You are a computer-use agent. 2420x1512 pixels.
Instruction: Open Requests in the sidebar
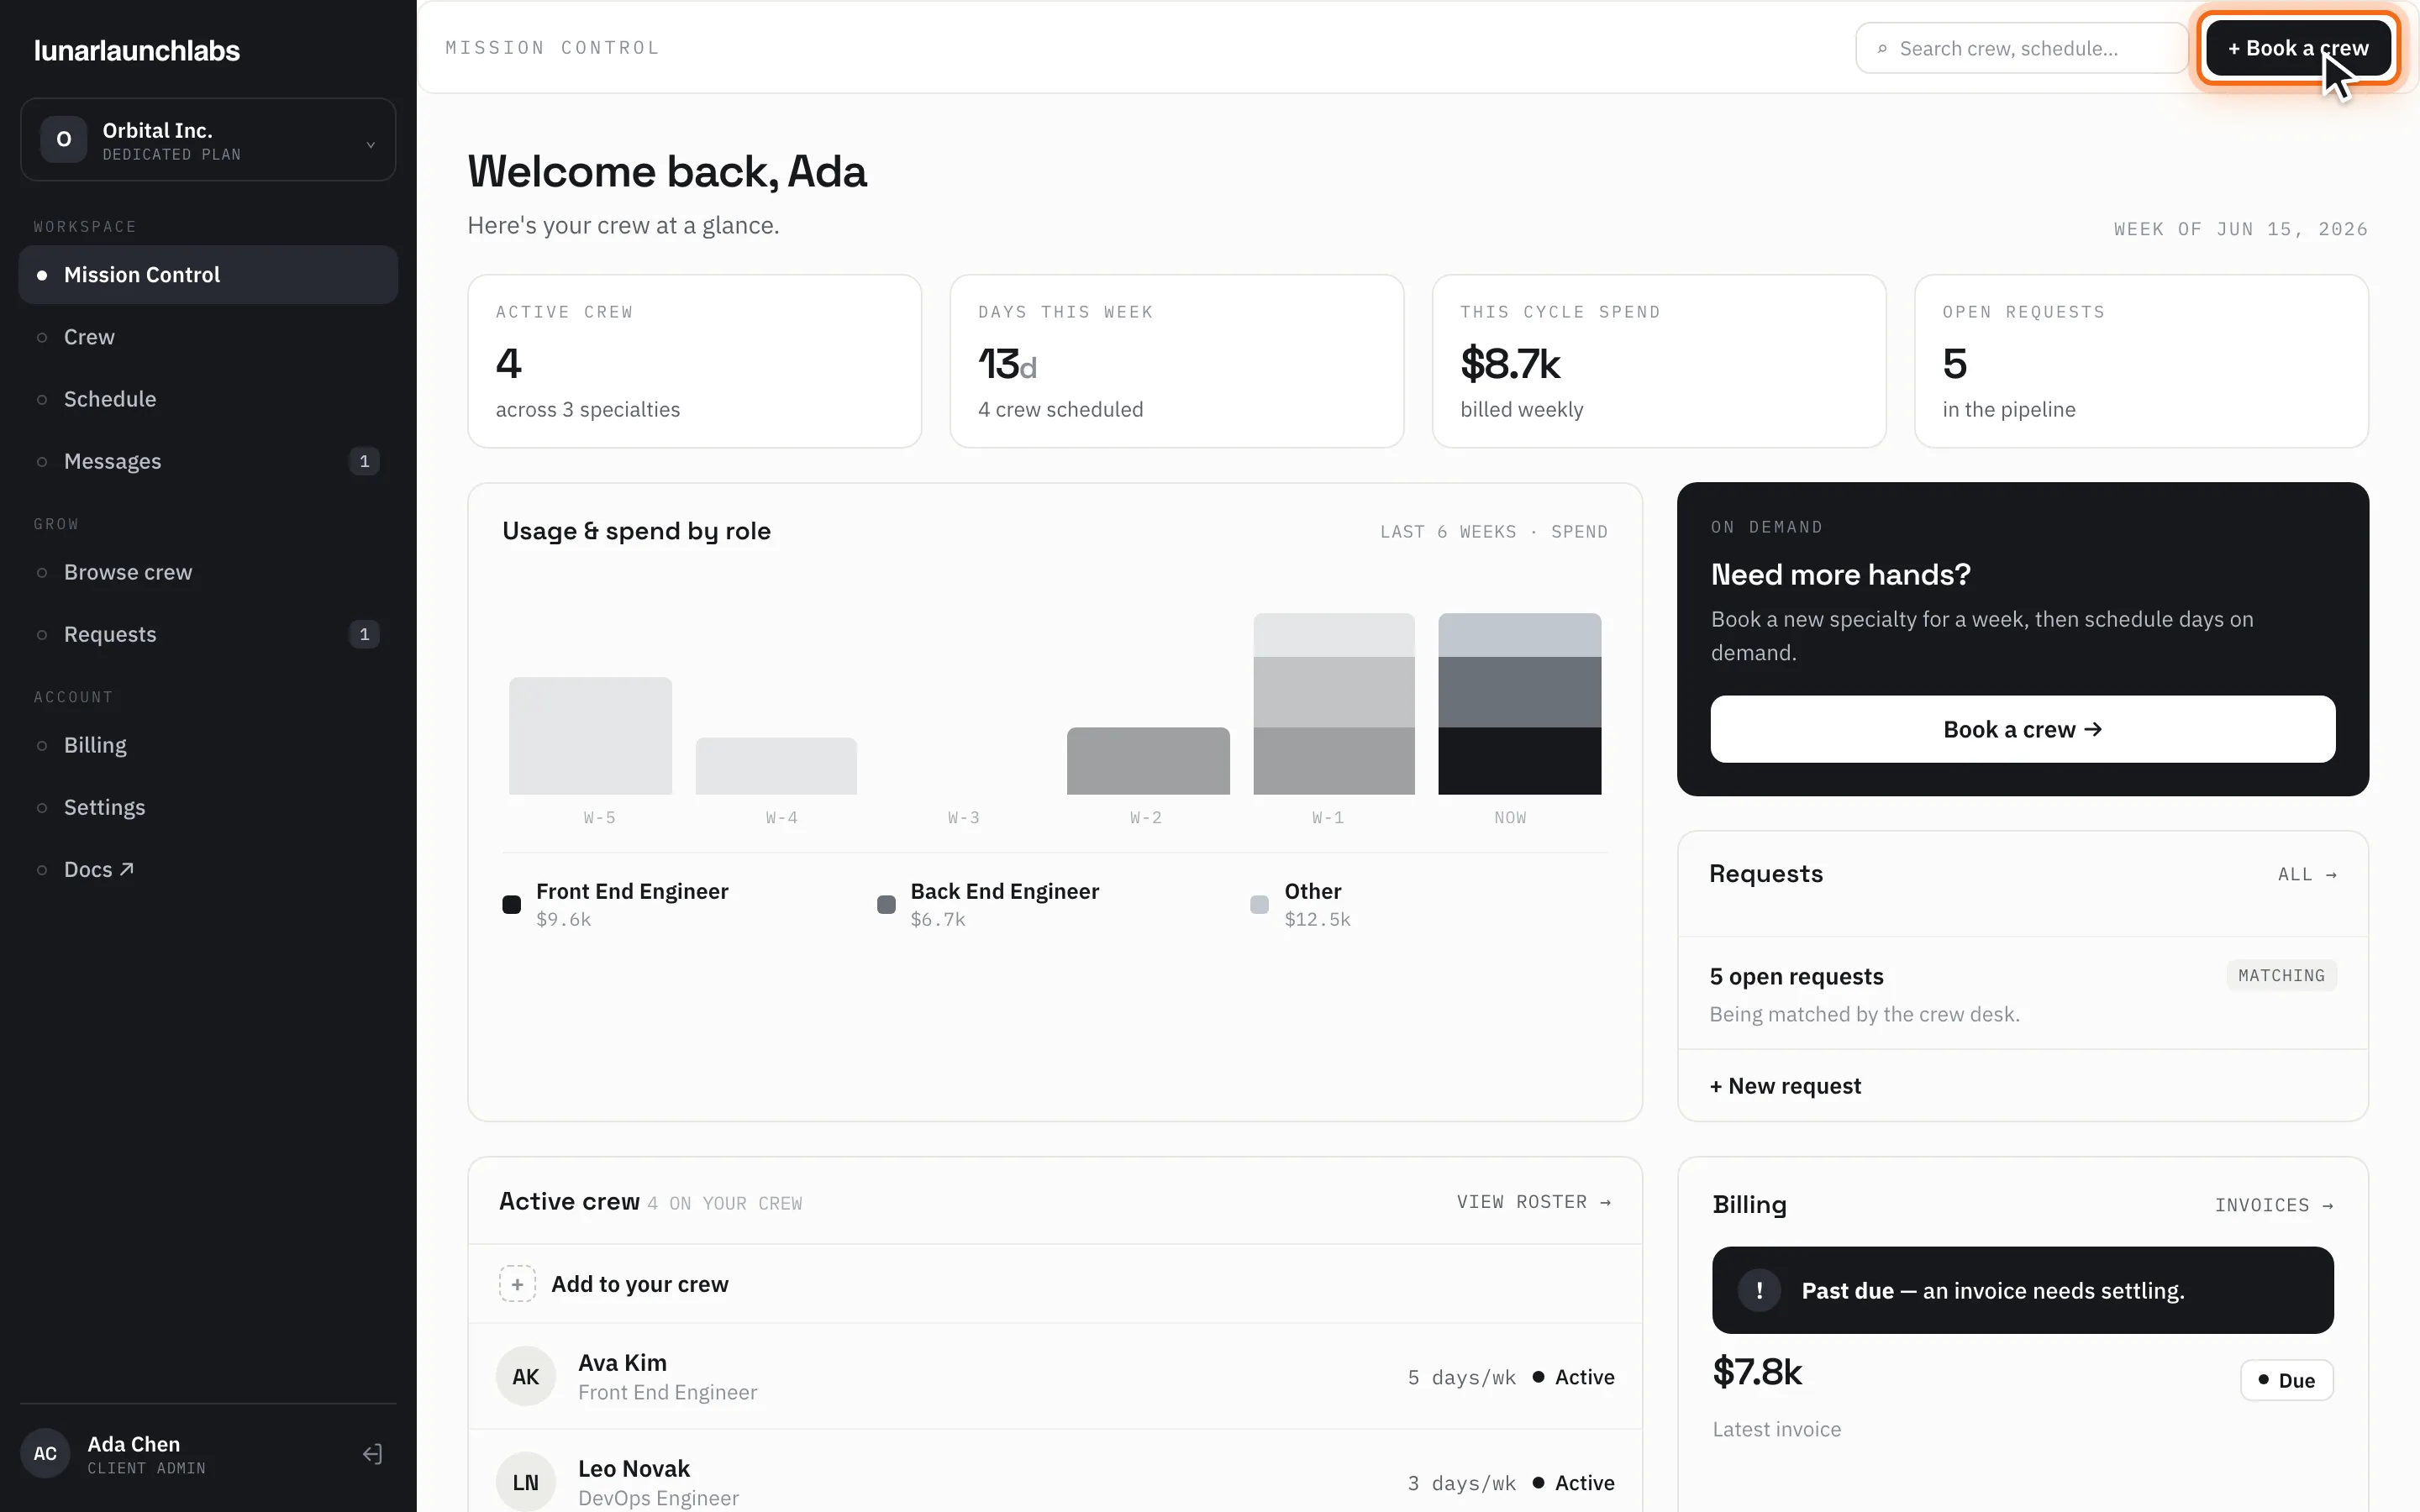[208, 634]
